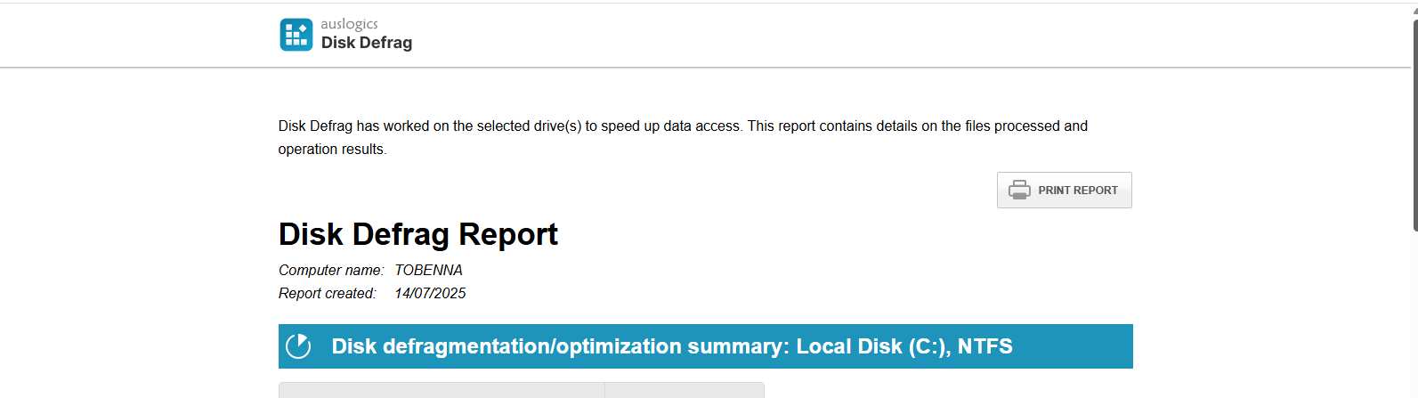This screenshot has width=1418, height=398.
Task: Click the left header cell of the summary table
Action: 442,390
